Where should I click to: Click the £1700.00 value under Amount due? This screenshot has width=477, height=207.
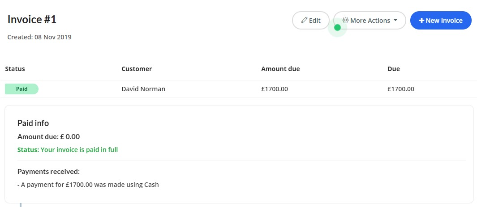click(x=274, y=89)
